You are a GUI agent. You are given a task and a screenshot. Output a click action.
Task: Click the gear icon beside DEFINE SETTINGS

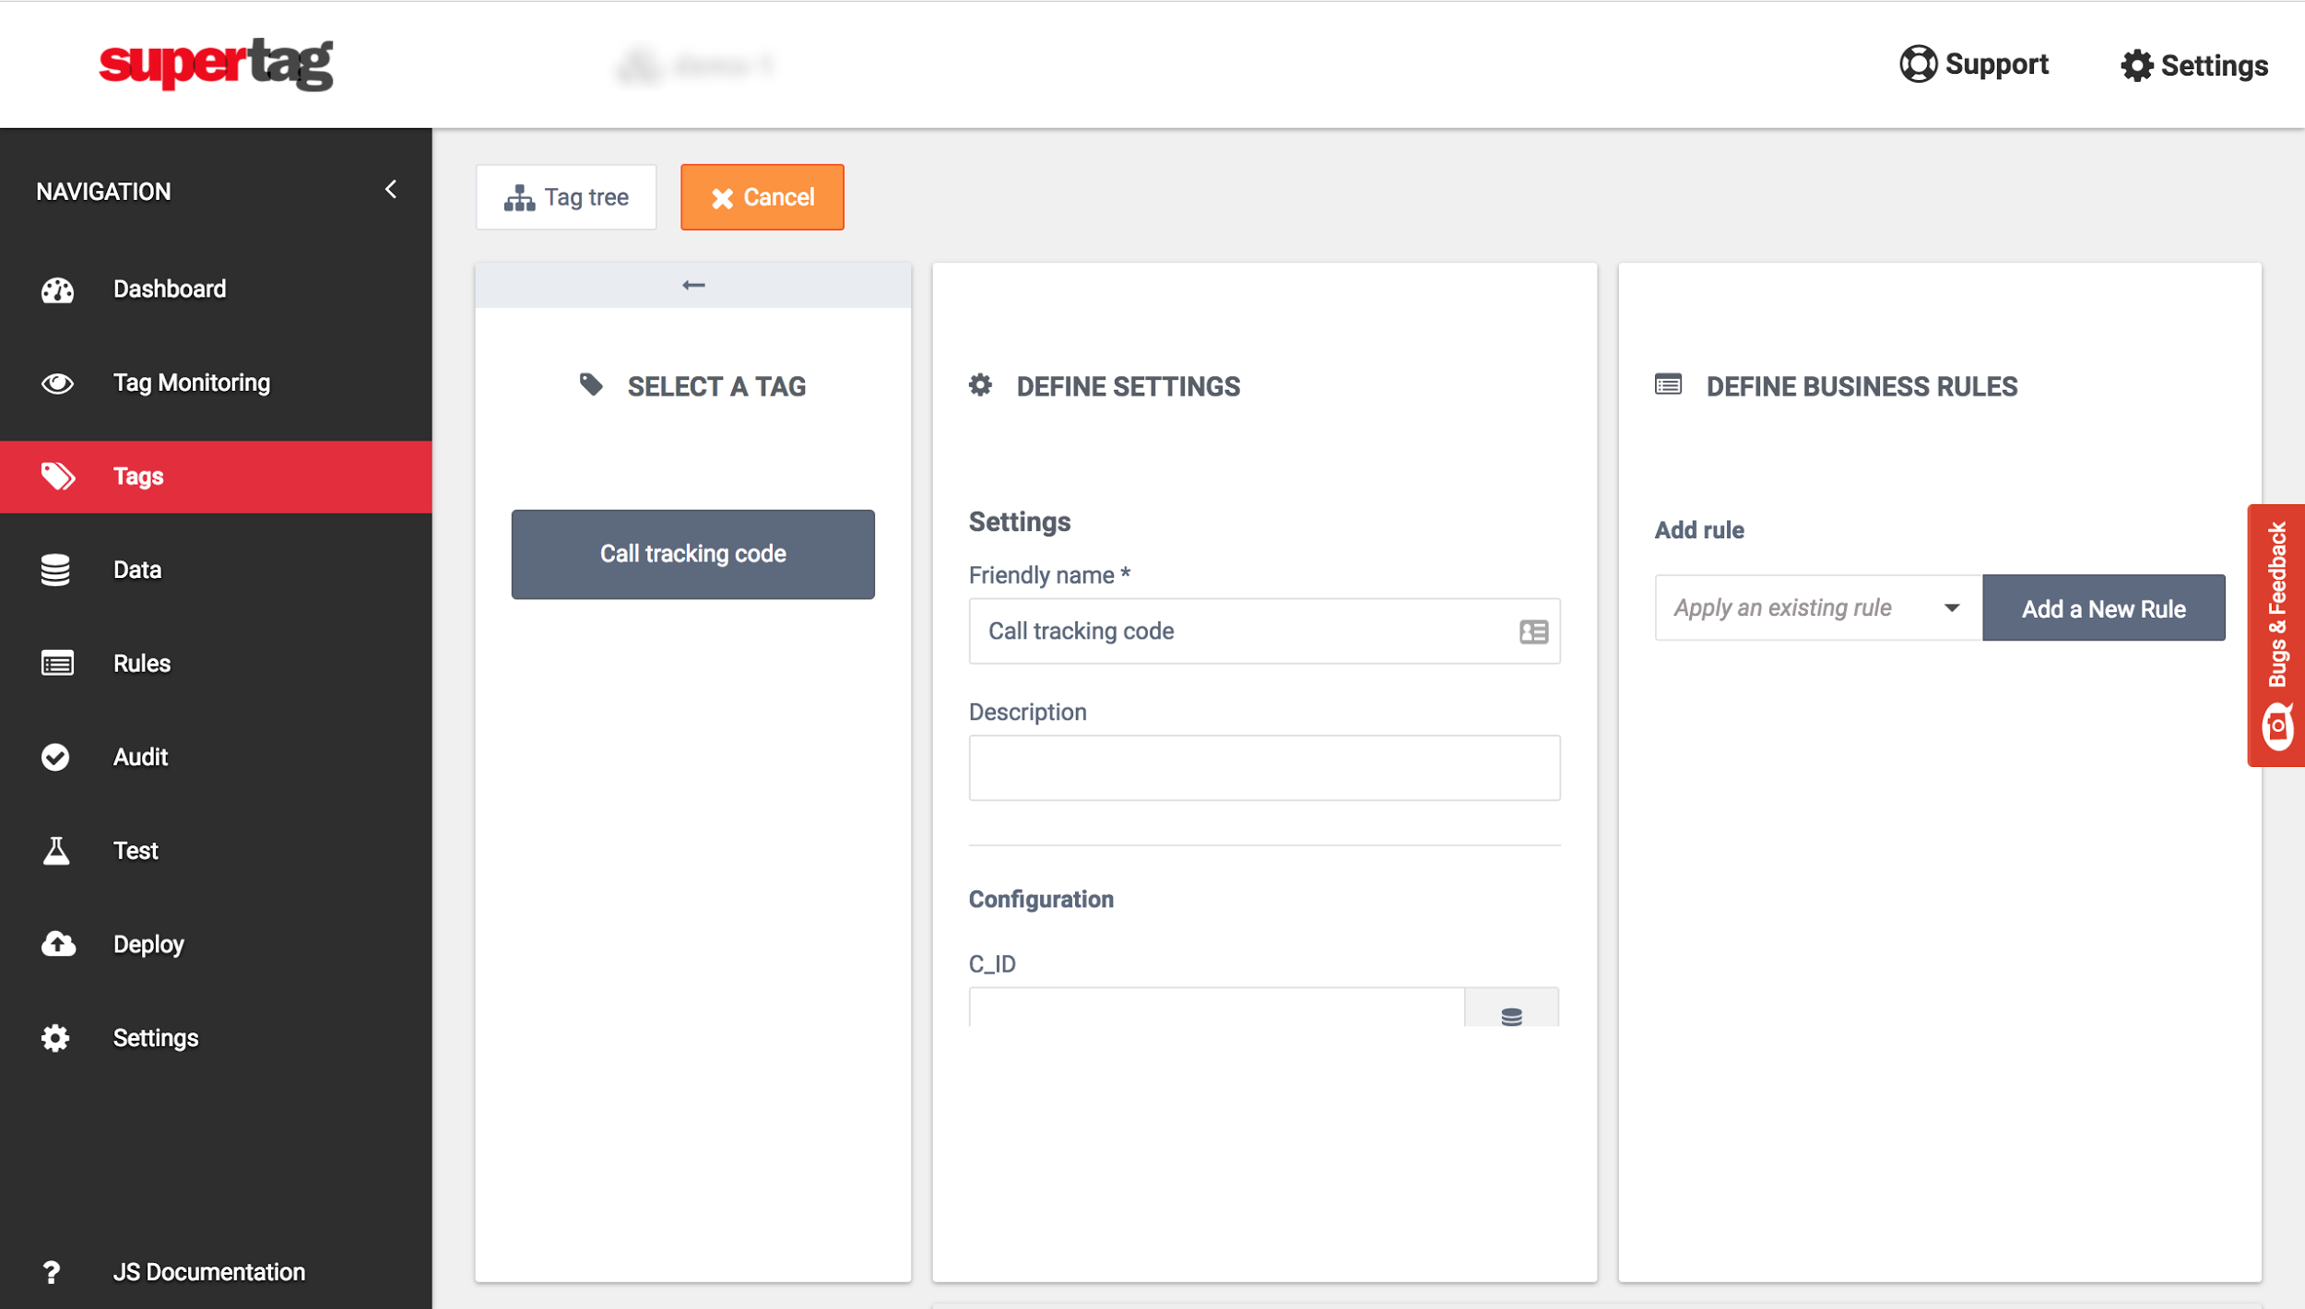[x=980, y=385]
